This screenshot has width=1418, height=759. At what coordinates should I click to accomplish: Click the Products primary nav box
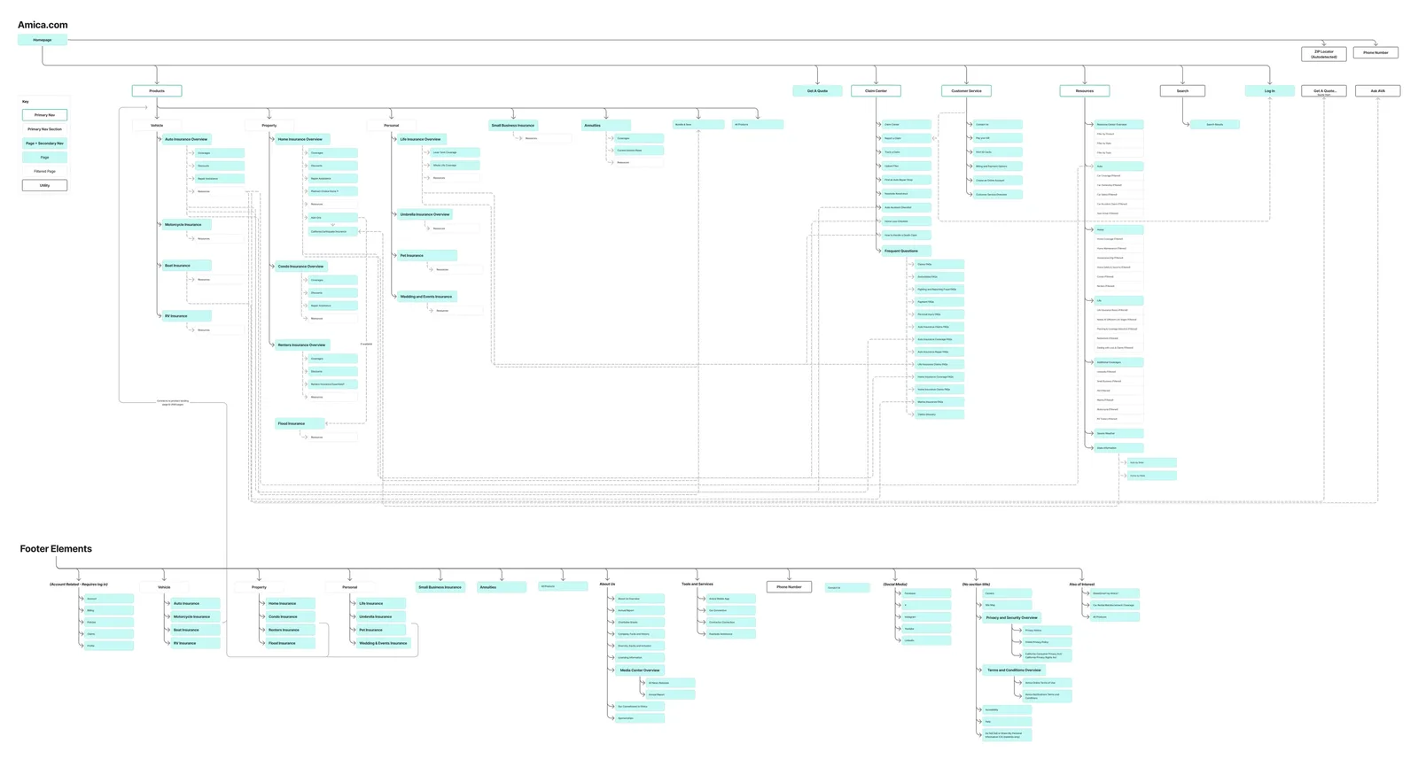click(157, 90)
